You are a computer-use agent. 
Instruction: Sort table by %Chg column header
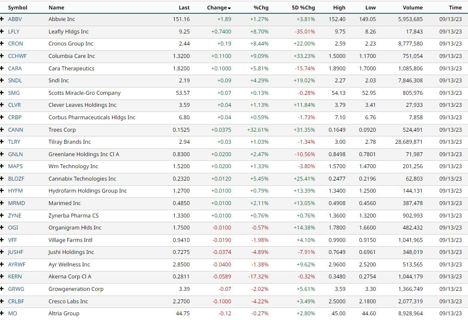click(x=261, y=8)
